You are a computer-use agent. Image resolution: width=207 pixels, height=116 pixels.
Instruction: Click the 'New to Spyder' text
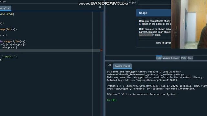pos(163,43)
